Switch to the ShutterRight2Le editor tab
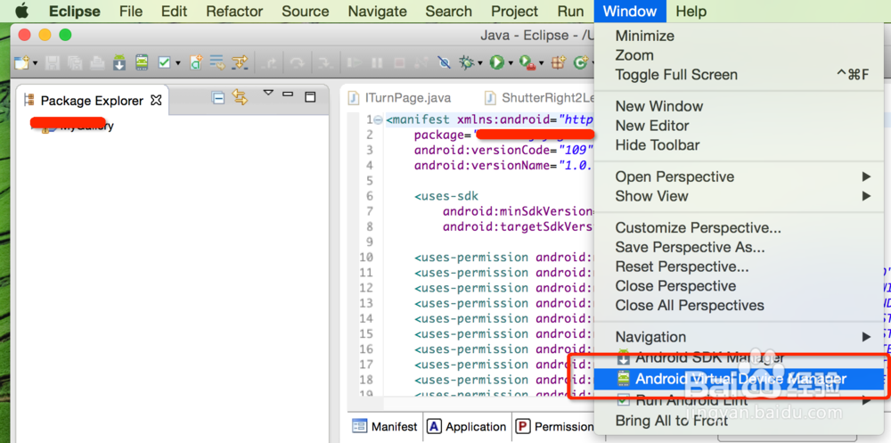 click(539, 98)
